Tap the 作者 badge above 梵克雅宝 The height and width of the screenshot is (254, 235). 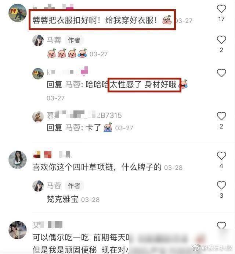click(74, 186)
